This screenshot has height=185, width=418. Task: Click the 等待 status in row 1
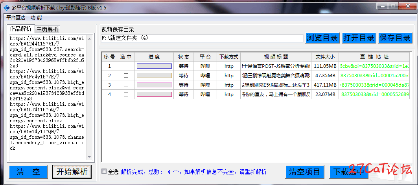point(183,66)
